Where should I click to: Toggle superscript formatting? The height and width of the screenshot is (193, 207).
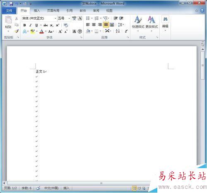click(58, 25)
